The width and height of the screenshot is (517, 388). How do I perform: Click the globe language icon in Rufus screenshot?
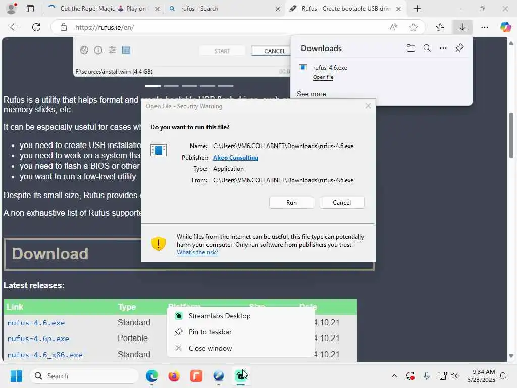click(x=84, y=50)
